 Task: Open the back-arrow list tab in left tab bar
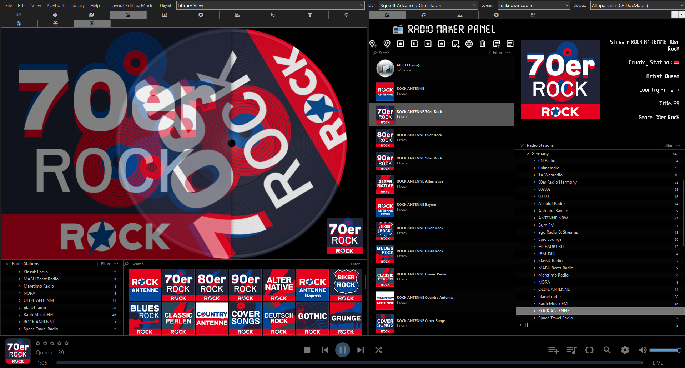[19, 15]
